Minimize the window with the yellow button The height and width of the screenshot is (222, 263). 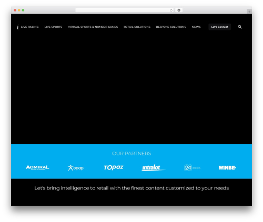click(x=19, y=10)
